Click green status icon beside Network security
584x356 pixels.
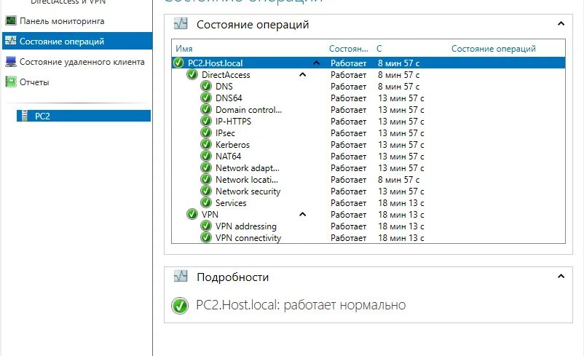click(206, 191)
